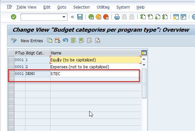Select row with Expenses (not to be capitalized)
The width and height of the screenshot is (195, 131).
point(11,67)
